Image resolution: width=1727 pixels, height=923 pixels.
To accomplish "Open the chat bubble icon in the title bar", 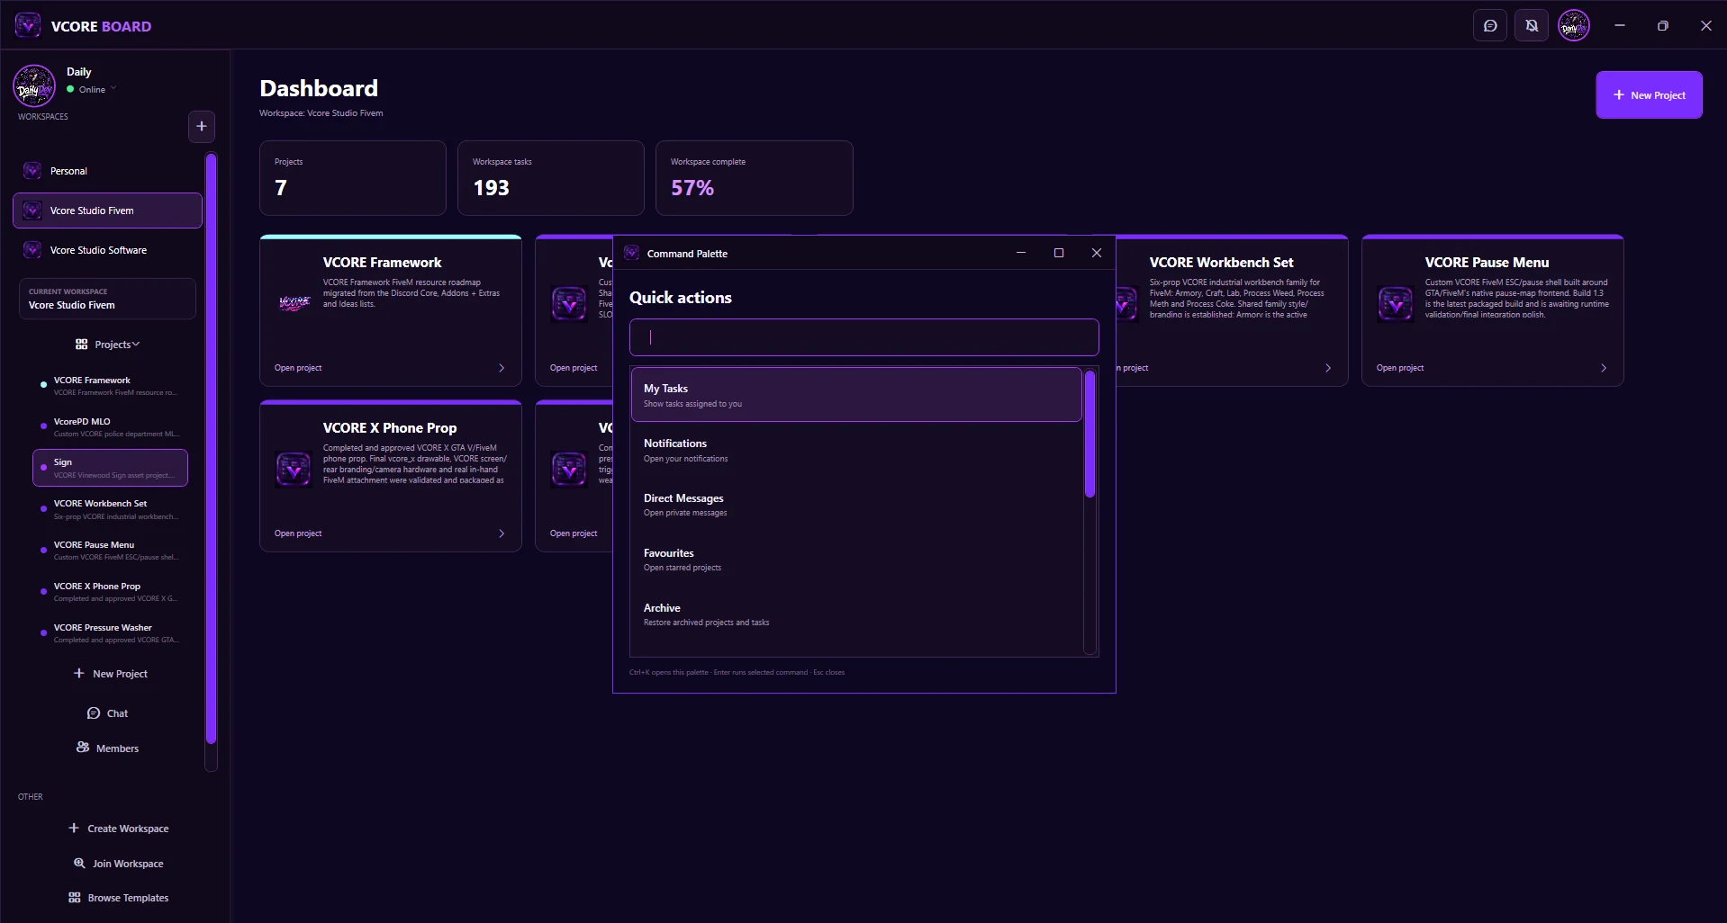I will [x=1490, y=26].
